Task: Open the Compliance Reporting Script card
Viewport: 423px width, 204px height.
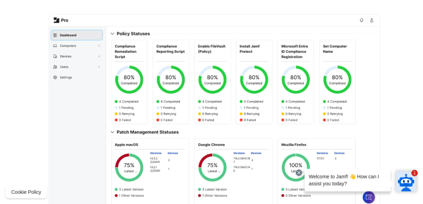Action: point(171,82)
